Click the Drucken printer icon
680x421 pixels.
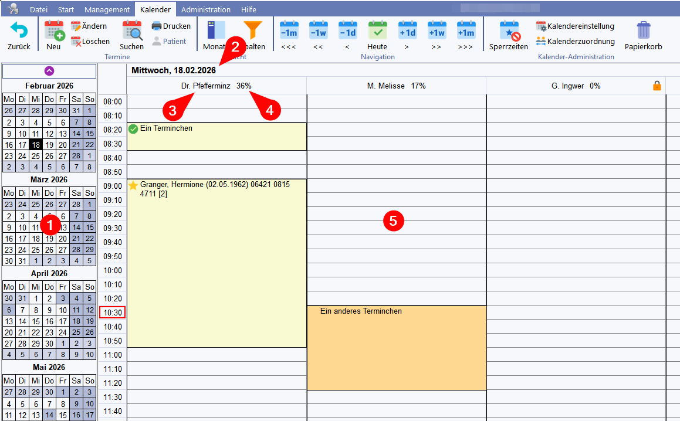click(157, 26)
